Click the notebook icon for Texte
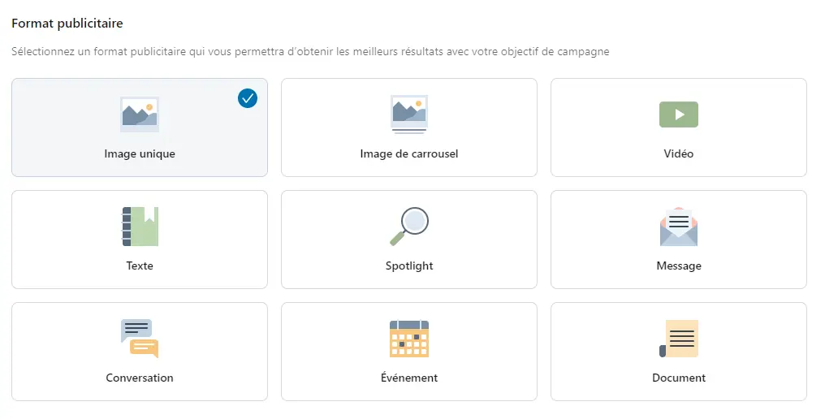825x419 pixels. [140, 227]
